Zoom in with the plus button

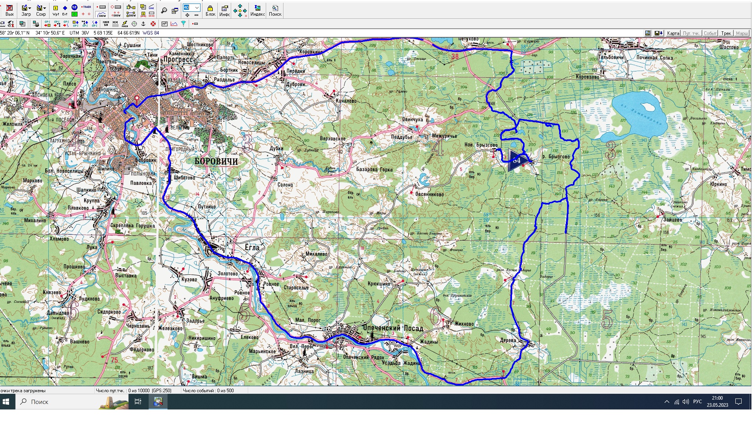click(x=187, y=15)
